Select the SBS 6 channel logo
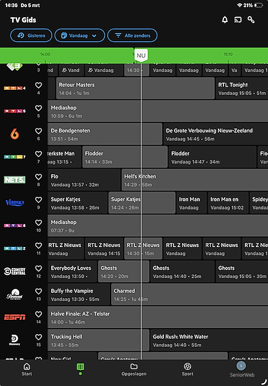 click(x=14, y=134)
